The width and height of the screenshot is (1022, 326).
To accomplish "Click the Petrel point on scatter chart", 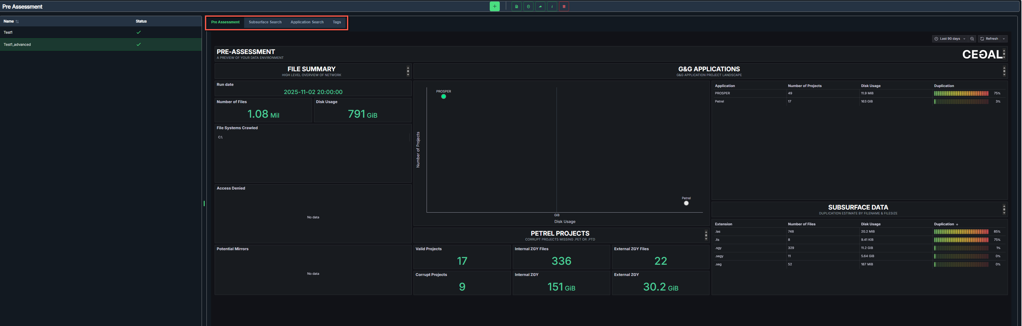I will tap(686, 203).
